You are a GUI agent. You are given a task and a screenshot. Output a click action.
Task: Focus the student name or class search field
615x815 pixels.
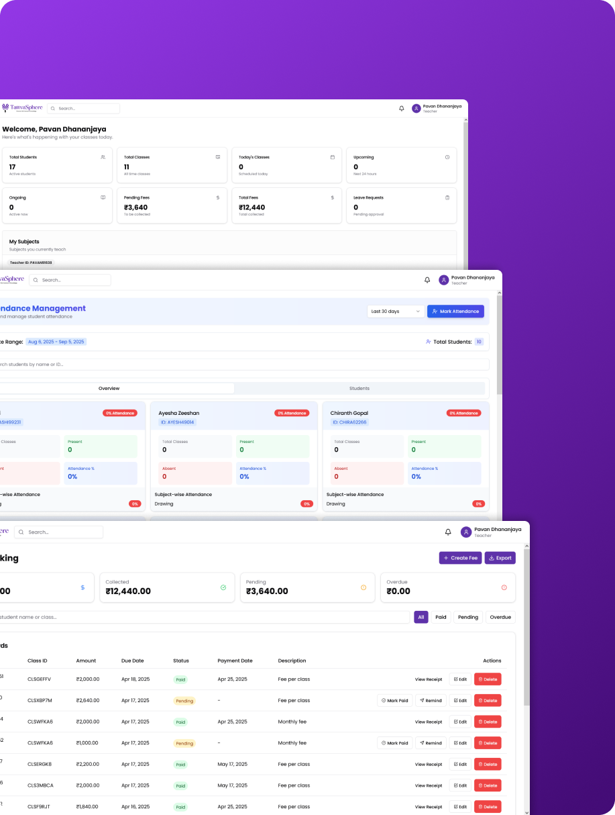tap(205, 617)
